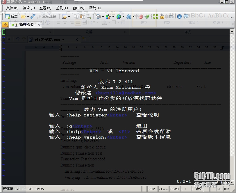Image resolution: width=236 pixels, height=193 pixels.
Task: Click the 成为 Vim 的注册用户 line
Action: click(113, 109)
